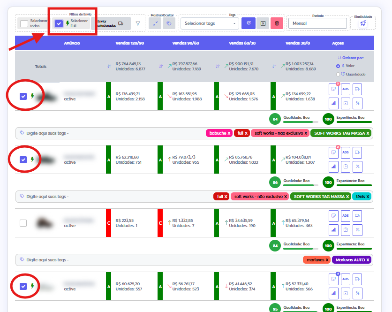Click the Qualidade bar beside score 86

pos(301,185)
